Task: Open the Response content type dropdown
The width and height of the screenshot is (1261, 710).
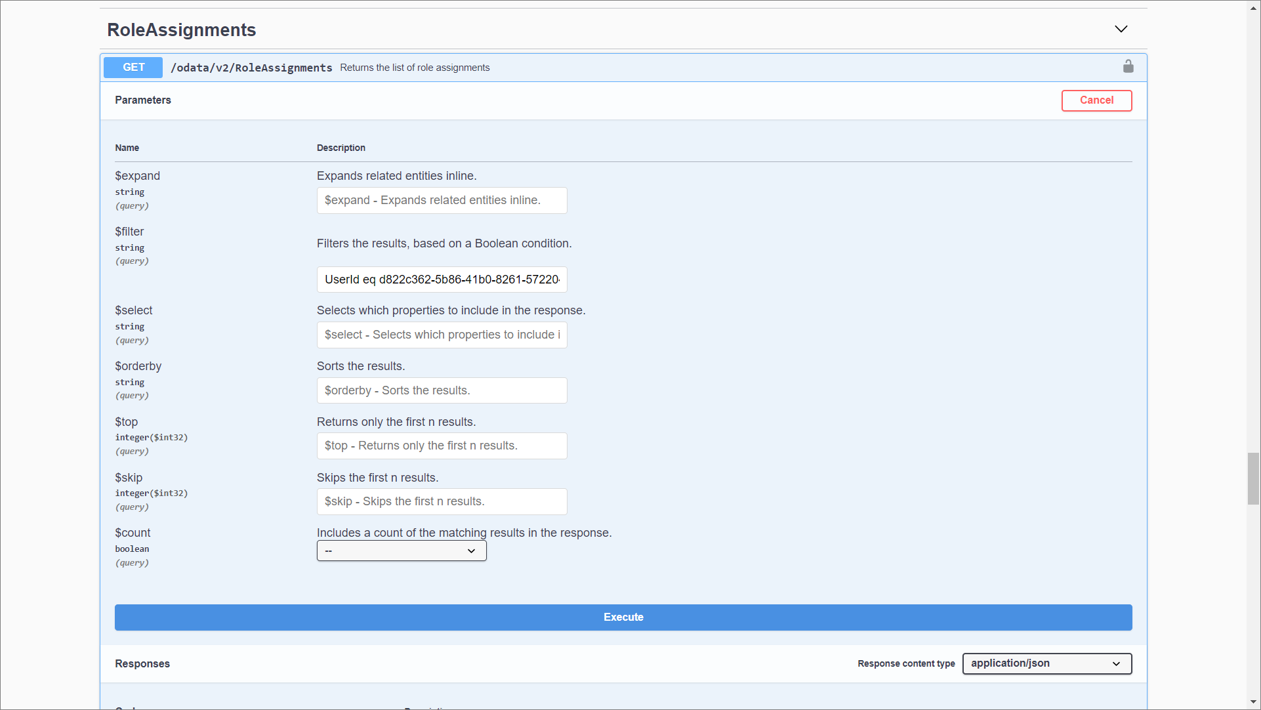Action: tap(1046, 663)
